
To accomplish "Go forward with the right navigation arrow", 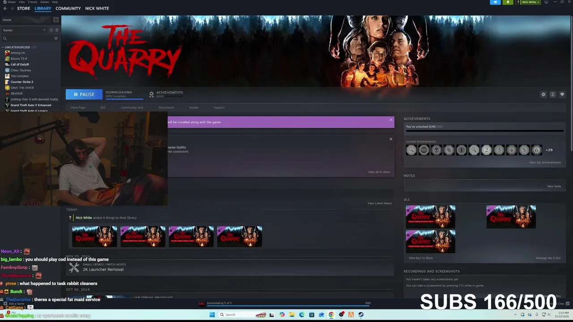I will coord(11,8).
